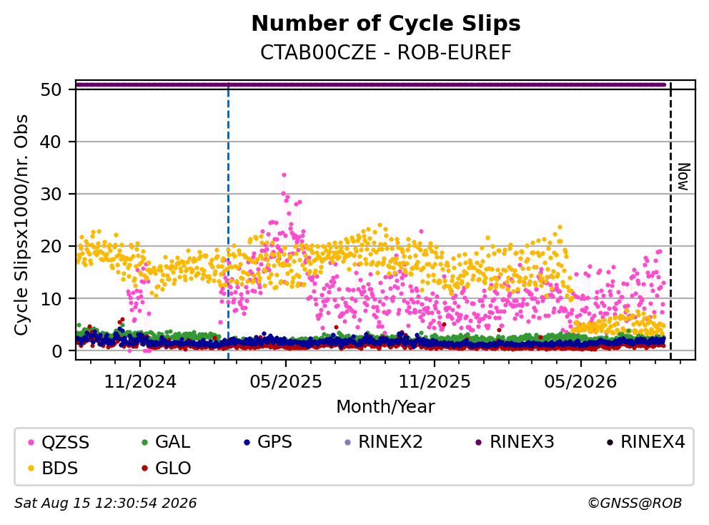Click the subtitle CTAB00CZE - ROB-EUREF
Image resolution: width=709 pixels, height=525 pixels.
[x=386, y=53]
